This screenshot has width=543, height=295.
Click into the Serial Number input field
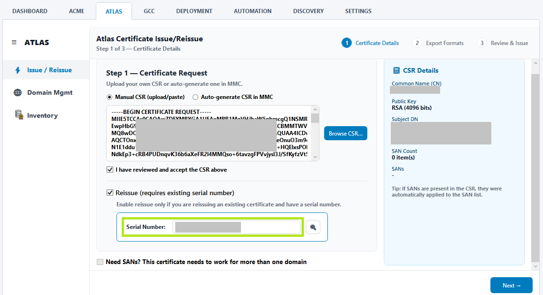[x=237, y=227]
